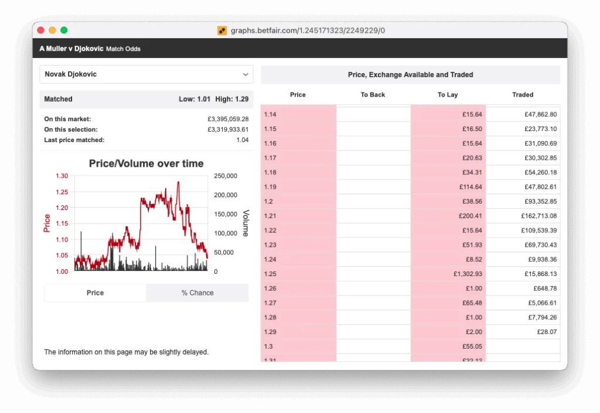
Task: Click Traded value £162,713.08
Action: [x=539, y=216]
